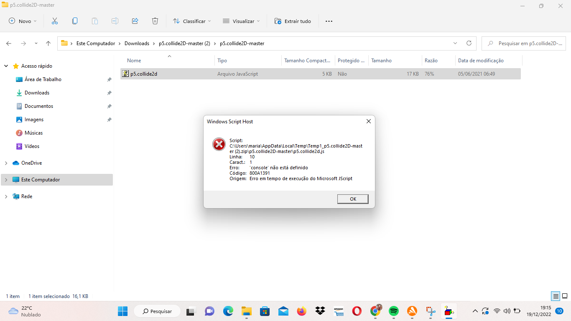Open the address bar history dropdown
Screen dimensions: 571x321
(x=455, y=43)
